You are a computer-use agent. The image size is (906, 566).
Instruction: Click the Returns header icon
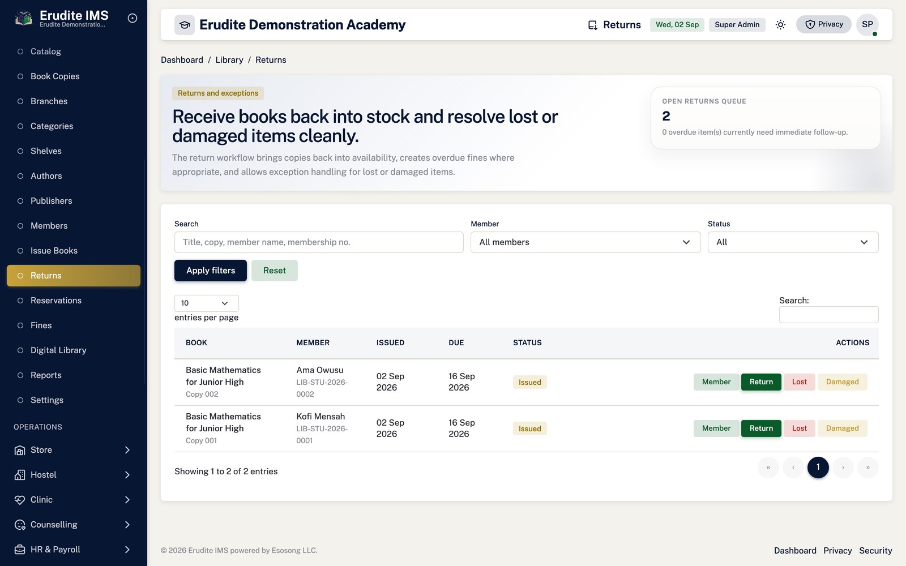593,25
